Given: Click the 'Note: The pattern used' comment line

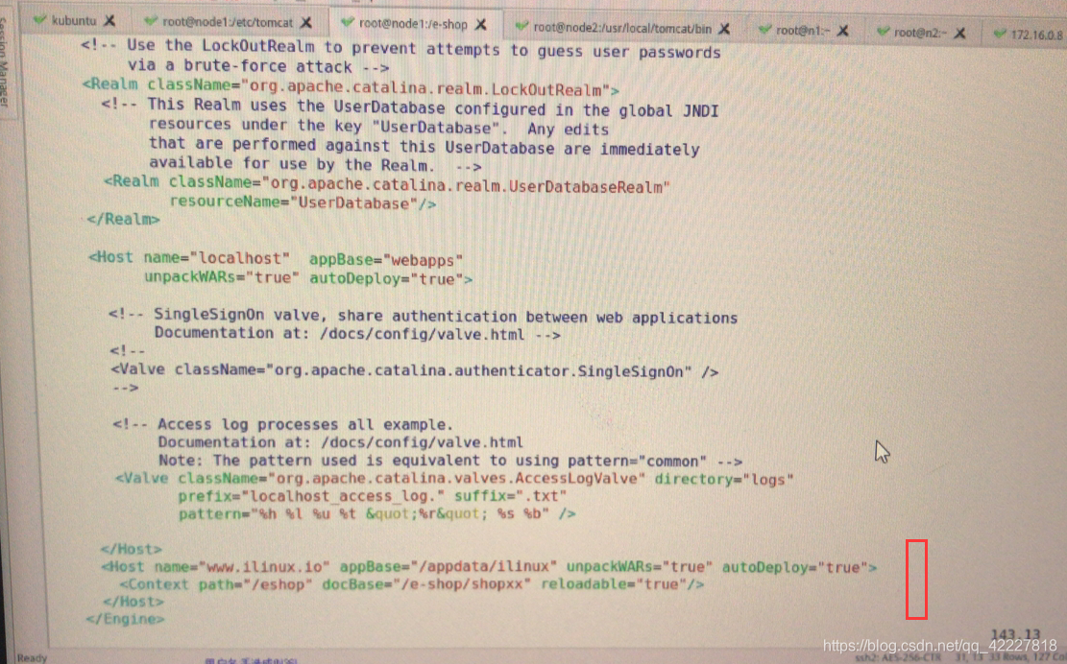Looking at the screenshot, I should (x=449, y=461).
